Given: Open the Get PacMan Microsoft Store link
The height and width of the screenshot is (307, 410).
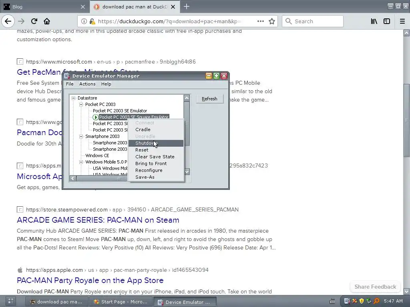Looking at the screenshot, I should pos(39,72).
